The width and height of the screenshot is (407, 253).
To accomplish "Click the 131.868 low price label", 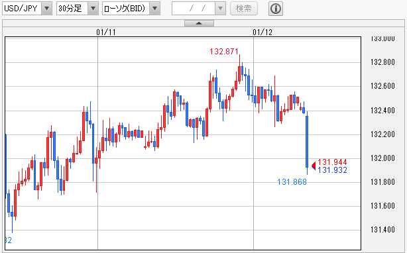I will 292,182.
